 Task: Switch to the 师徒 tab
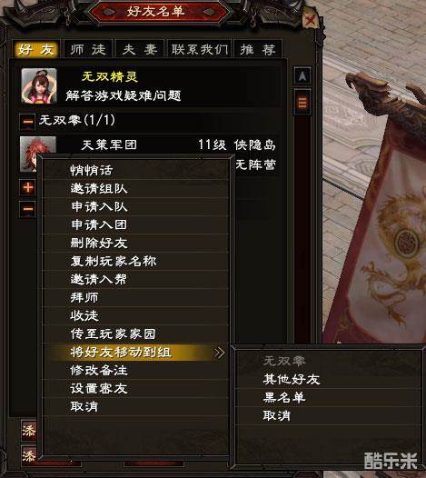[88, 49]
